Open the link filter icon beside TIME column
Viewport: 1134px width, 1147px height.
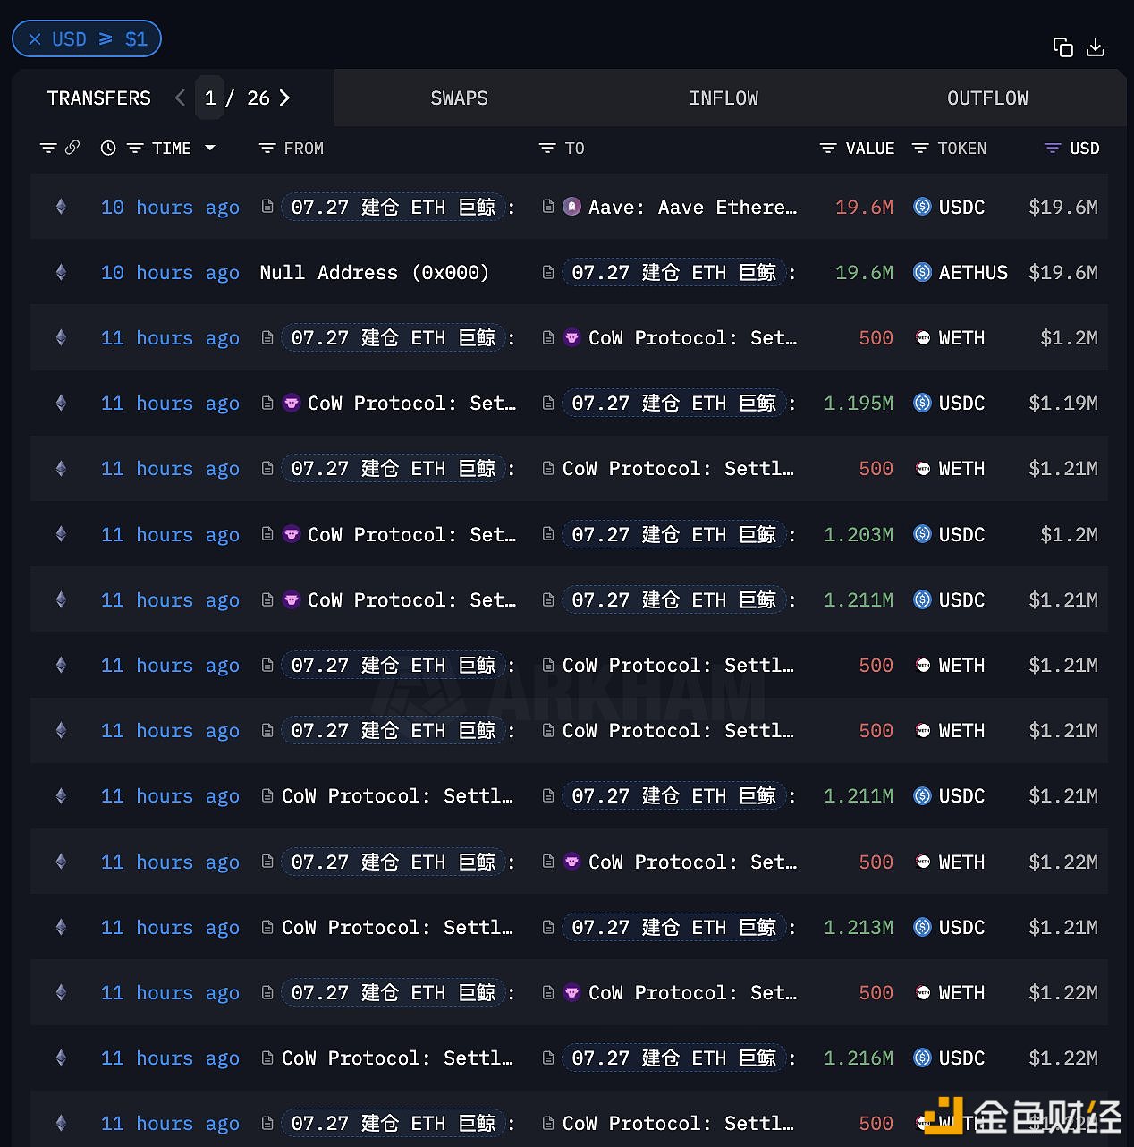coord(72,148)
